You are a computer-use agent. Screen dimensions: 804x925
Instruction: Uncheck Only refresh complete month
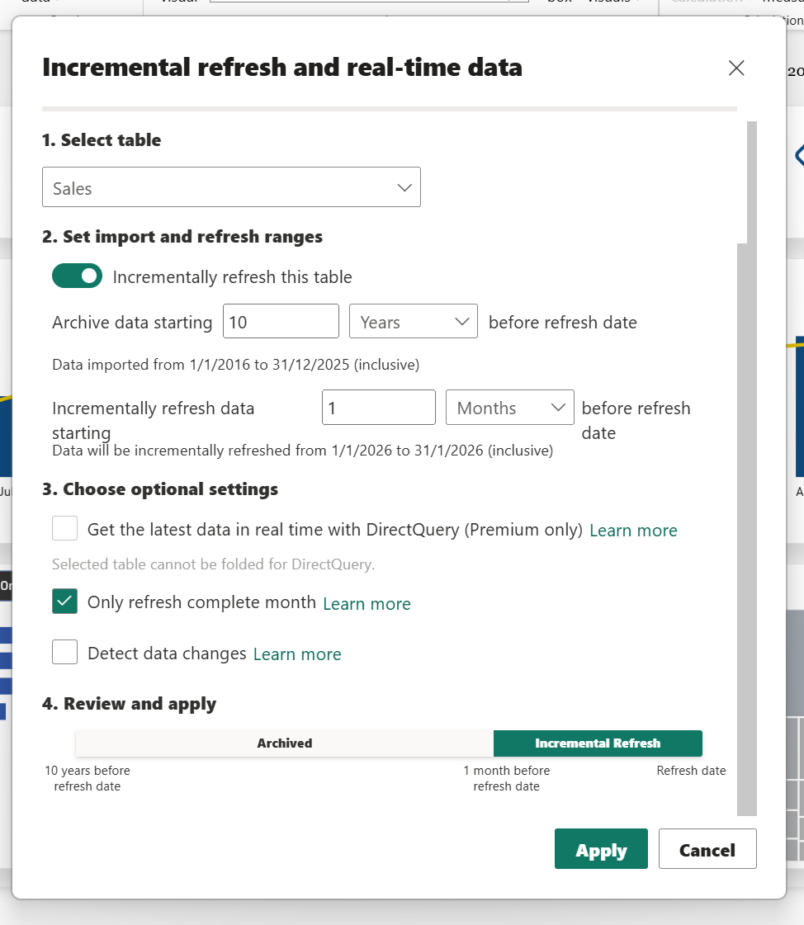click(x=65, y=602)
